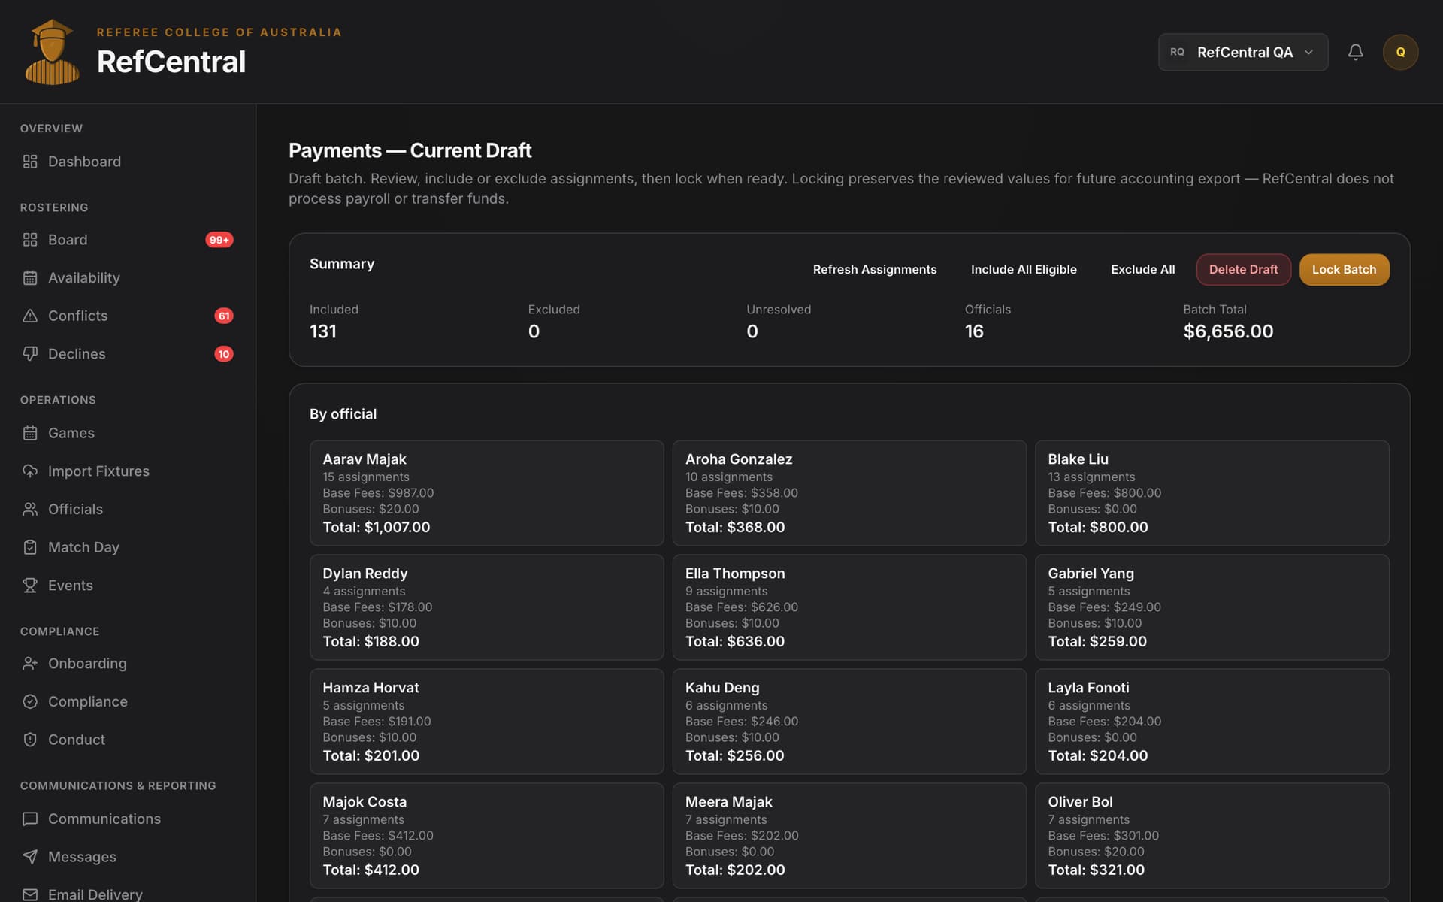Go to the Availability page
Image resolution: width=1443 pixels, height=902 pixels.
pyautogui.click(x=128, y=278)
